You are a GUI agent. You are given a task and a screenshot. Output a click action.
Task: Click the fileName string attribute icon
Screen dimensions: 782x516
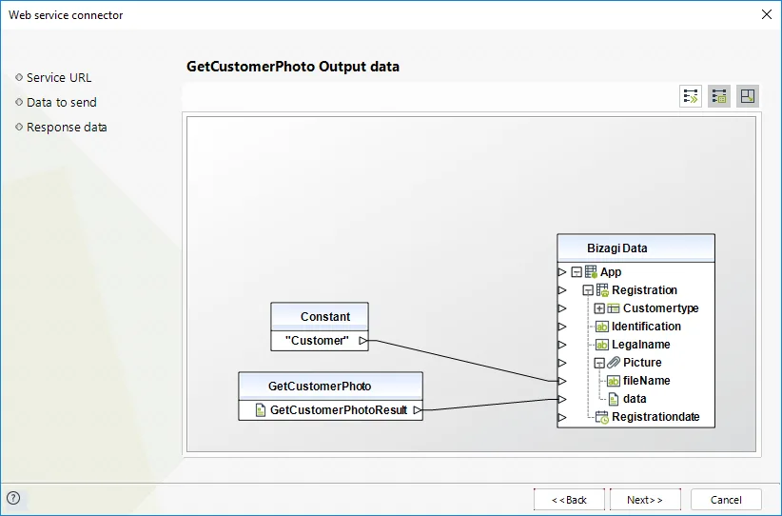(614, 381)
